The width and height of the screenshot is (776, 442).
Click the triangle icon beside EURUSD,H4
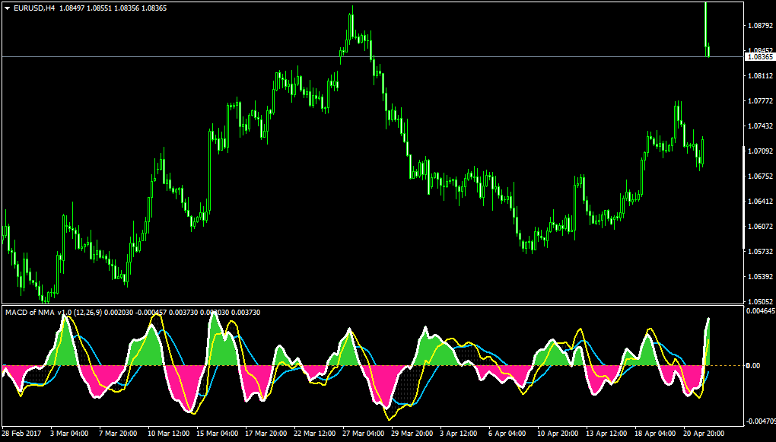(7, 8)
